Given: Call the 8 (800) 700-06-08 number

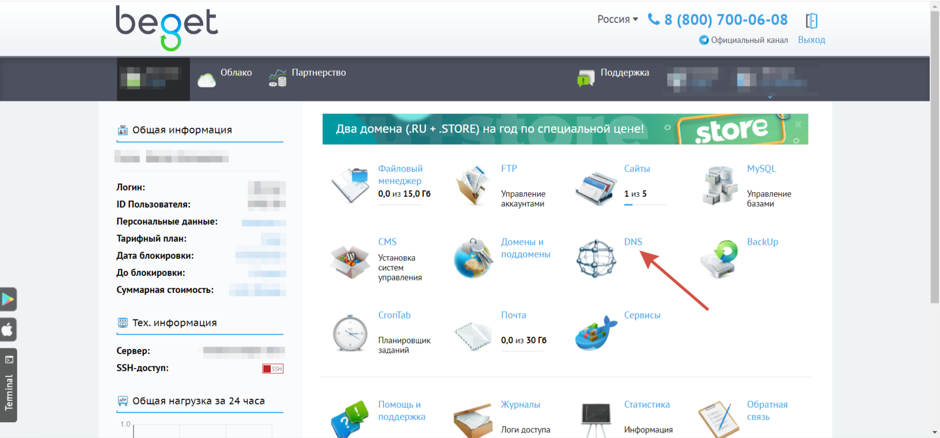Looking at the screenshot, I should tap(726, 20).
